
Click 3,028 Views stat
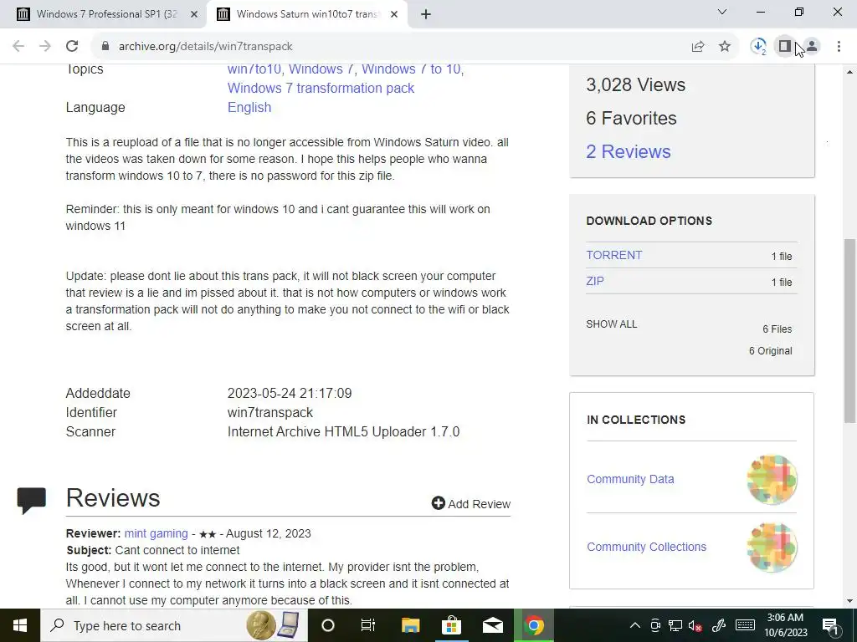[636, 85]
